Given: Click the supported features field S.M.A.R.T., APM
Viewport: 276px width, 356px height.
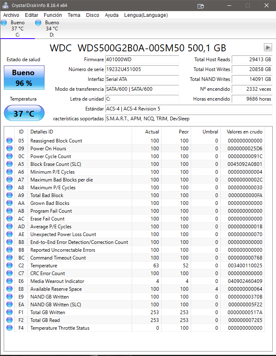Looking at the screenshot, I should click(x=189, y=119).
